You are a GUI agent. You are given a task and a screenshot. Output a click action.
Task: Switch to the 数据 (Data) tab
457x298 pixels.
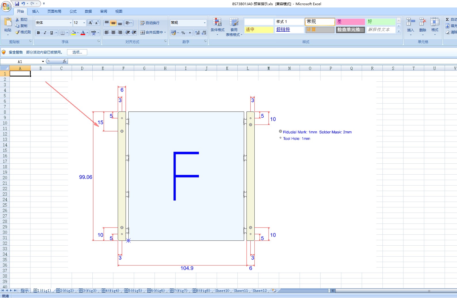88,12
